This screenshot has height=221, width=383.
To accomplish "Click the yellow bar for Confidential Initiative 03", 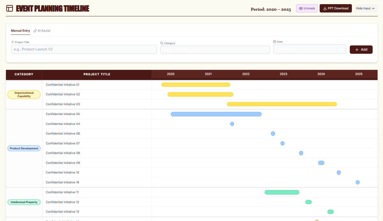I will [282, 104].
